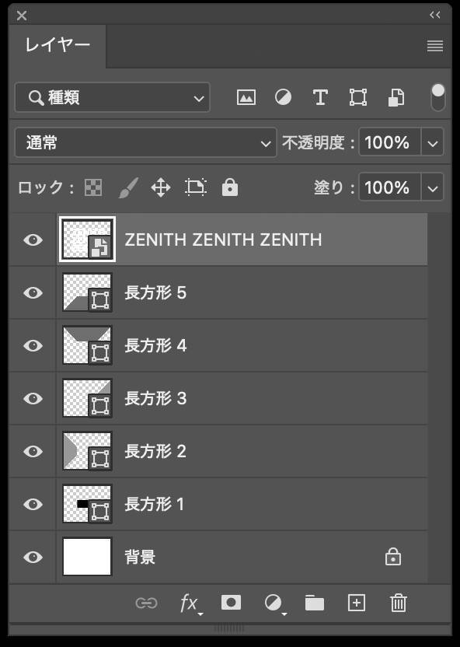Link the selected layers
Screen dimensions: 460x647
pyautogui.click(x=147, y=603)
